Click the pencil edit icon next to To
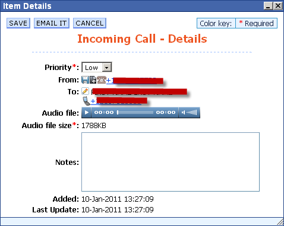Viewport: 284px width, 226px height. click(86, 91)
